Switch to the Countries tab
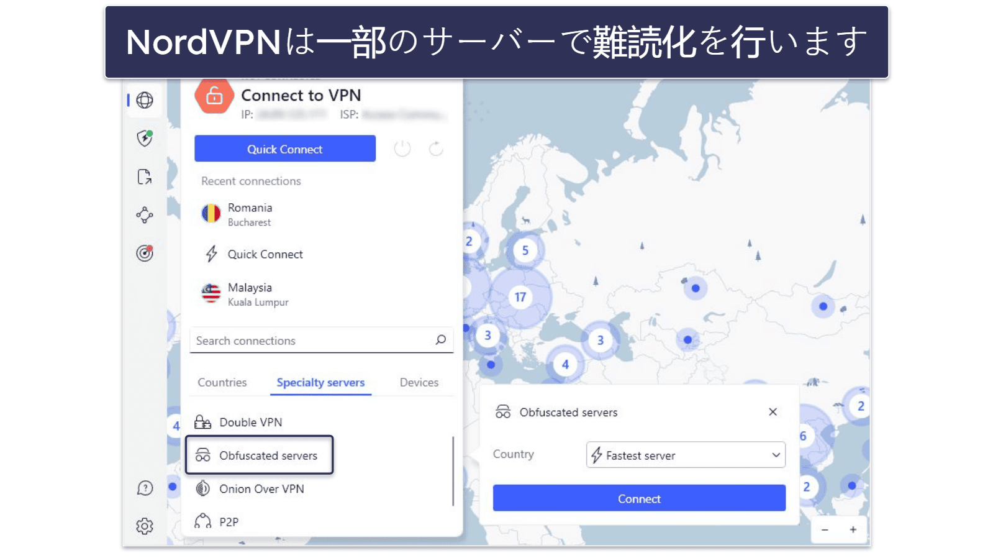This screenshot has width=993, height=558. [222, 382]
